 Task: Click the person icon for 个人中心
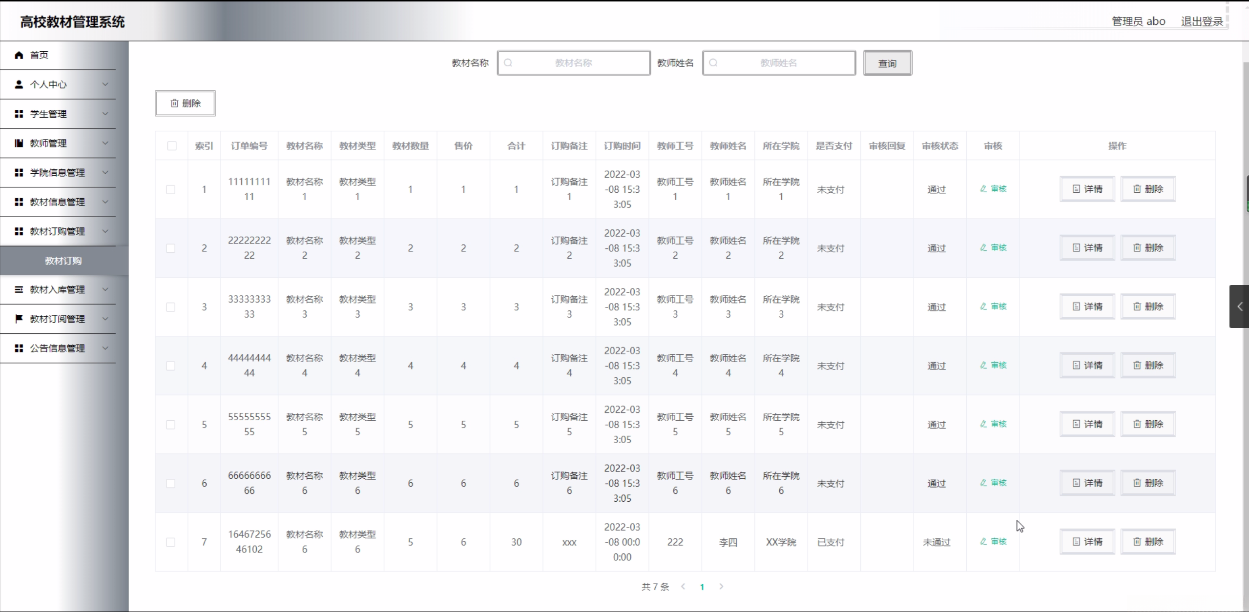19,84
